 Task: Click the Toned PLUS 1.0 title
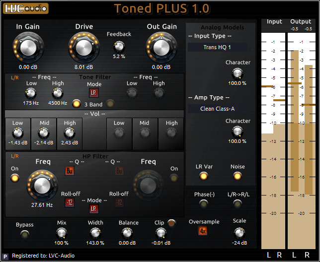(161, 8)
